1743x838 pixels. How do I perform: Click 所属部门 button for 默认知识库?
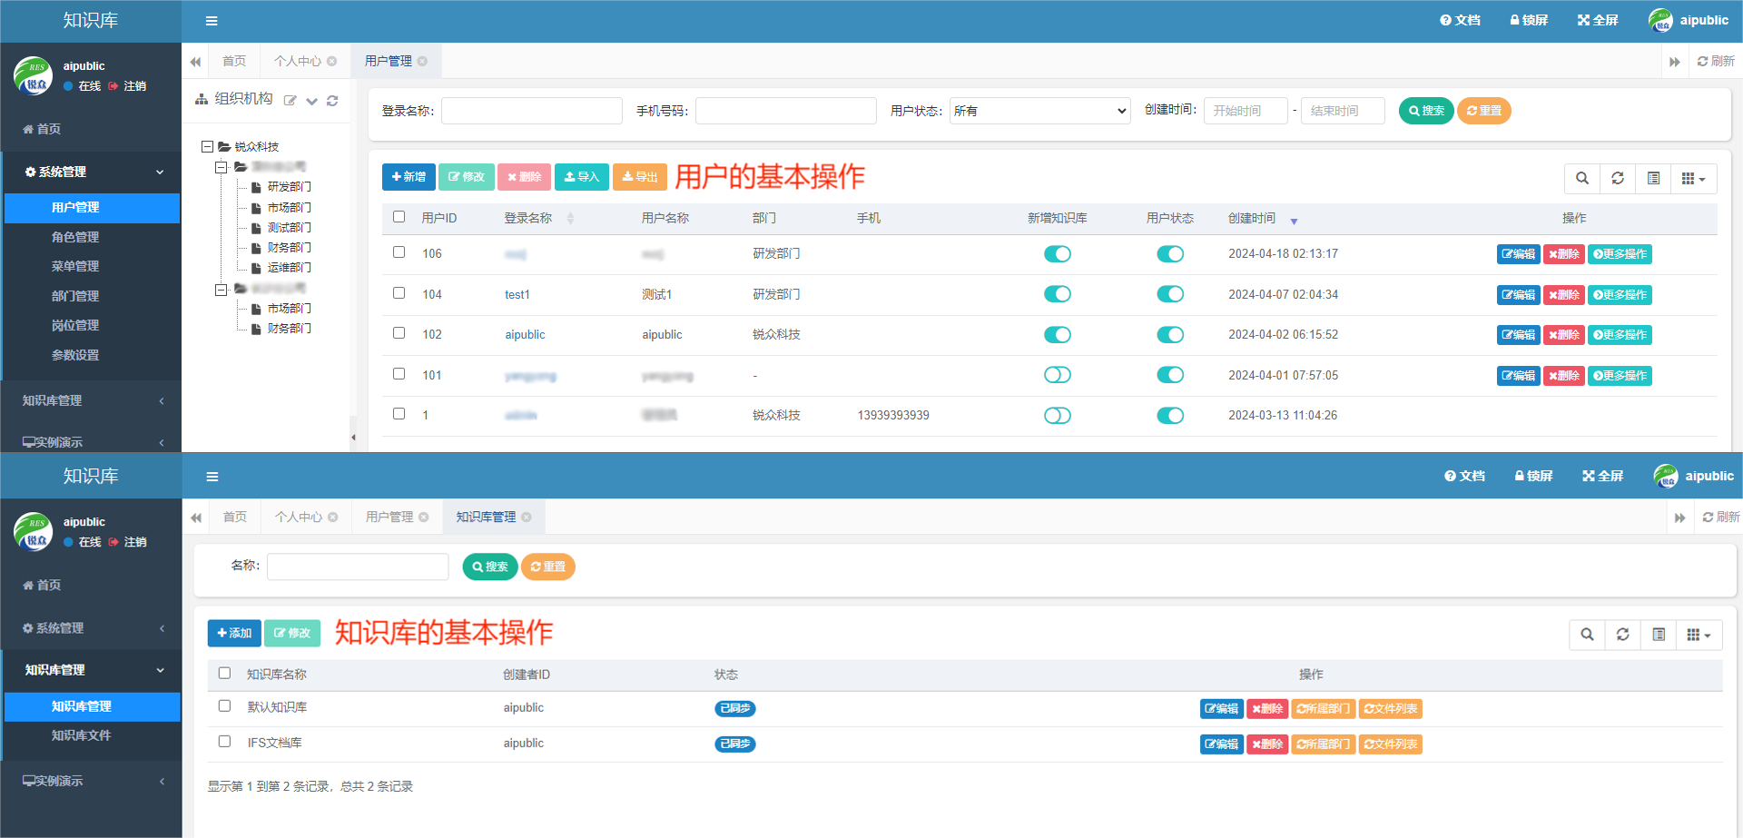(x=1324, y=709)
